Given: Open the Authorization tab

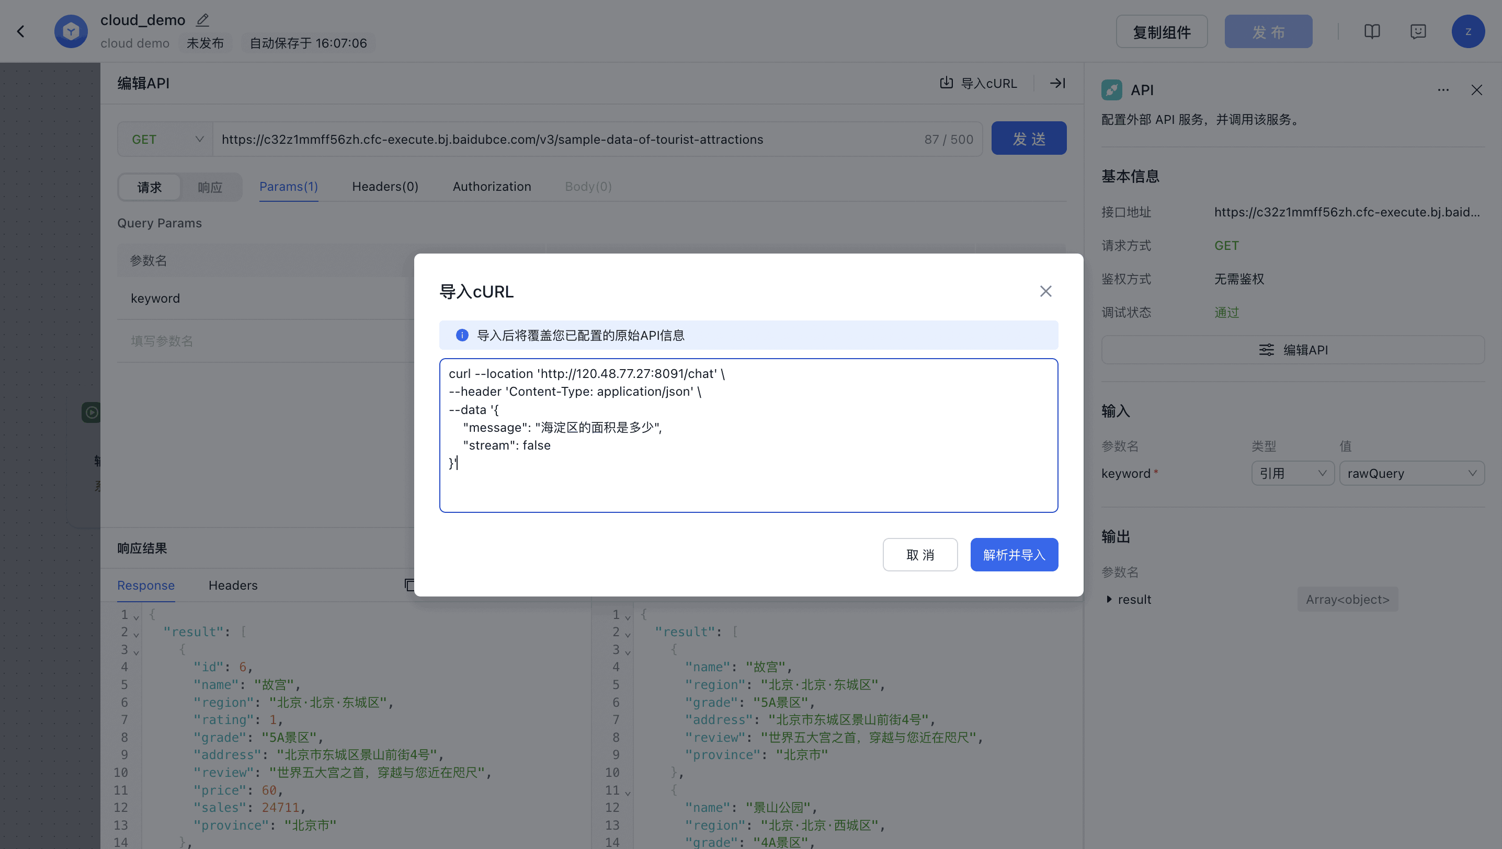Looking at the screenshot, I should (x=492, y=187).
